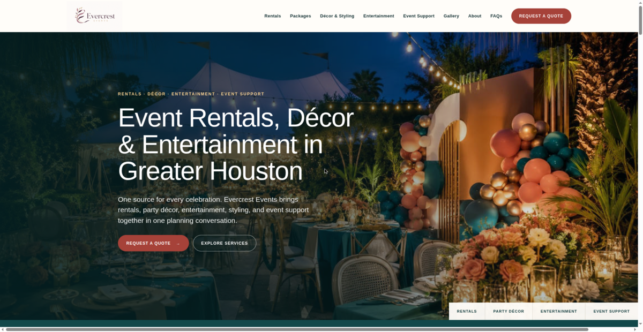Click the 'RENTALS · DÉCOR · ENTERTAINMENT' tagline
643x332 pixels.
coord(191,94)
